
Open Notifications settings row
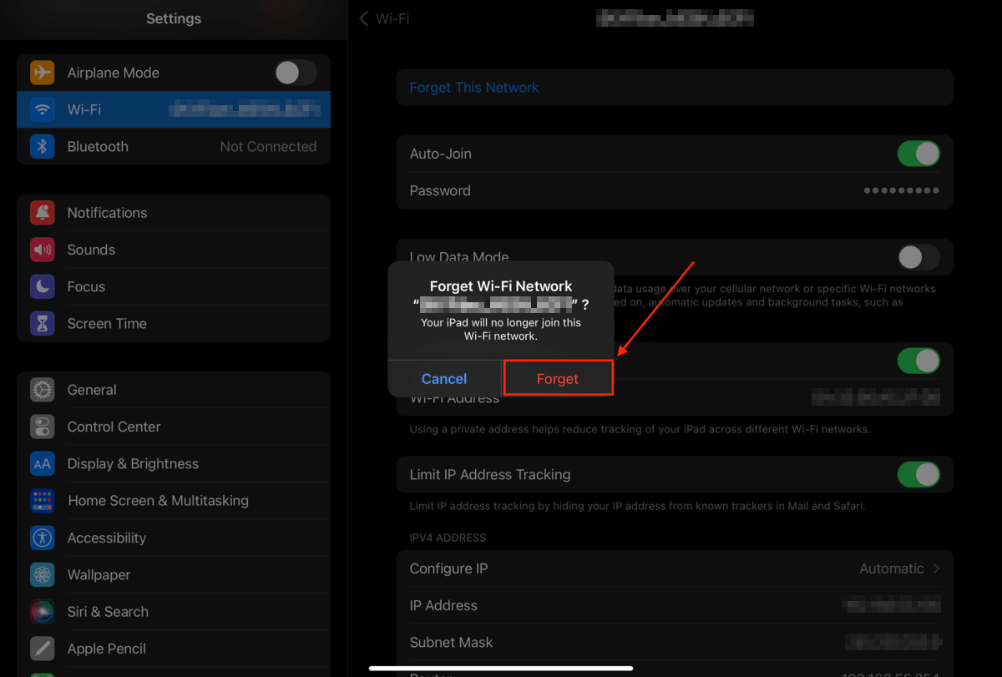(174, 213)
